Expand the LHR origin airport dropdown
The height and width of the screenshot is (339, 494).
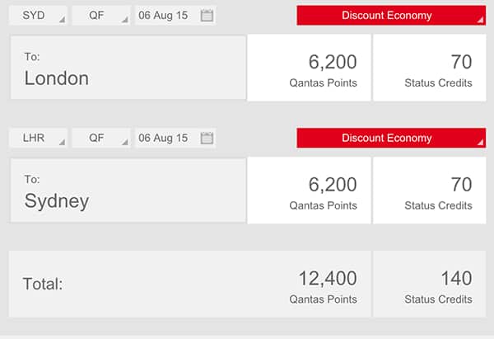38,138
